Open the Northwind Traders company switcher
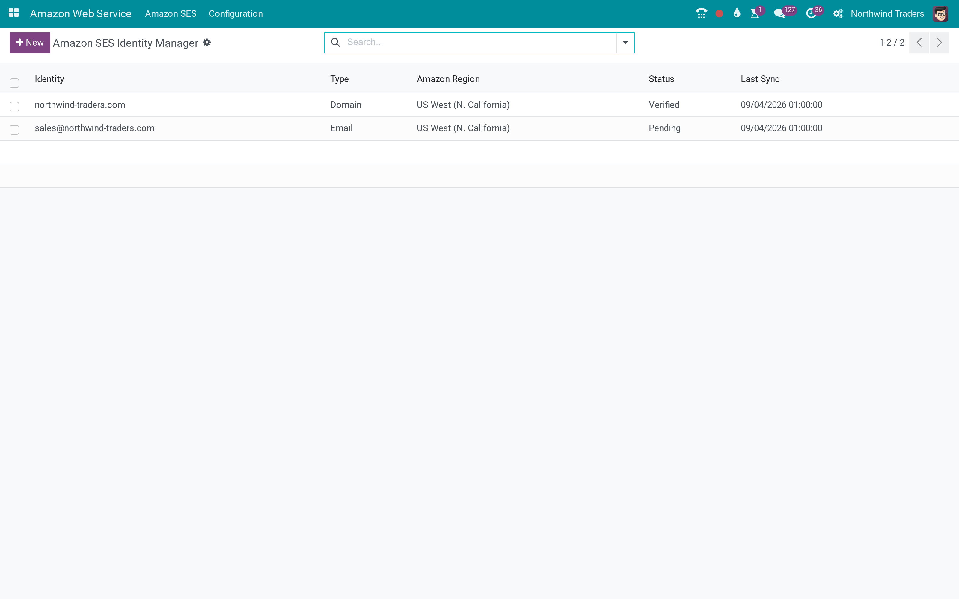The height and width of the screenshot is (599, 959). (887, 14)
